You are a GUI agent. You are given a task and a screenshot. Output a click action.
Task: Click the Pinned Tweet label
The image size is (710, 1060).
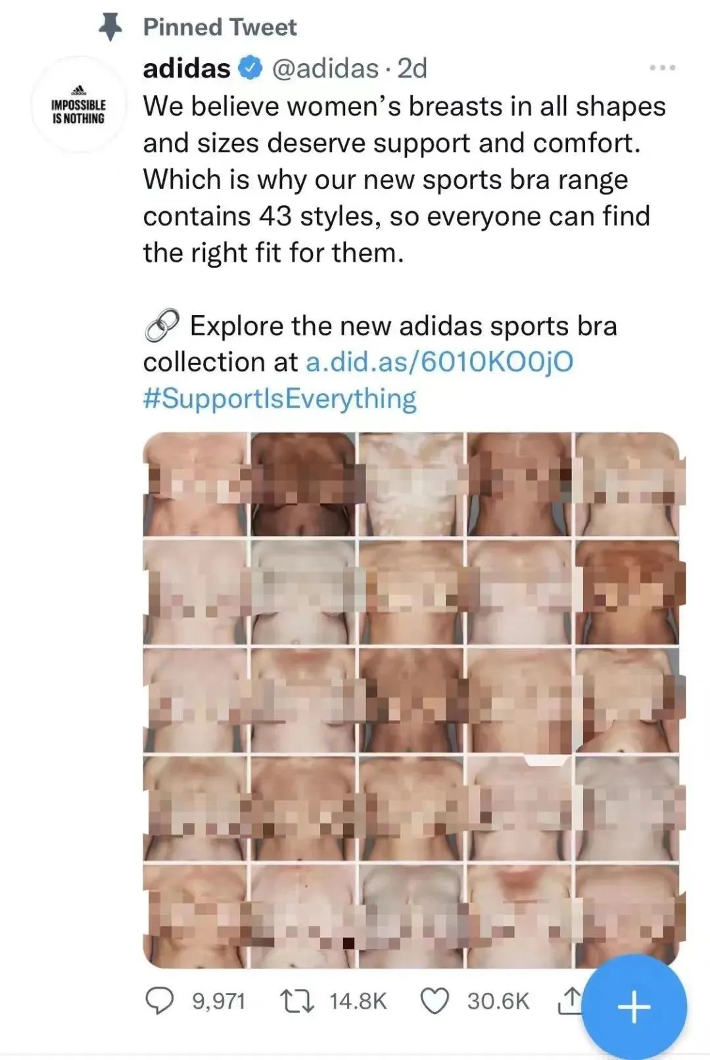(220, 27)
